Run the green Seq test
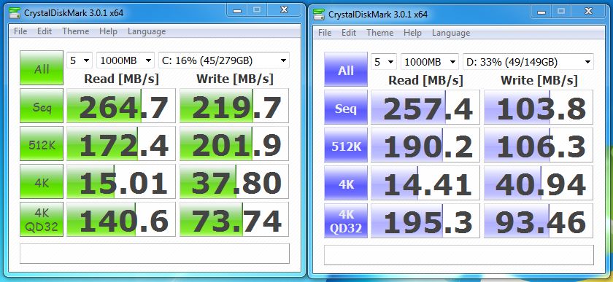This screenshot has width=613, height=282. pos(42,106)
